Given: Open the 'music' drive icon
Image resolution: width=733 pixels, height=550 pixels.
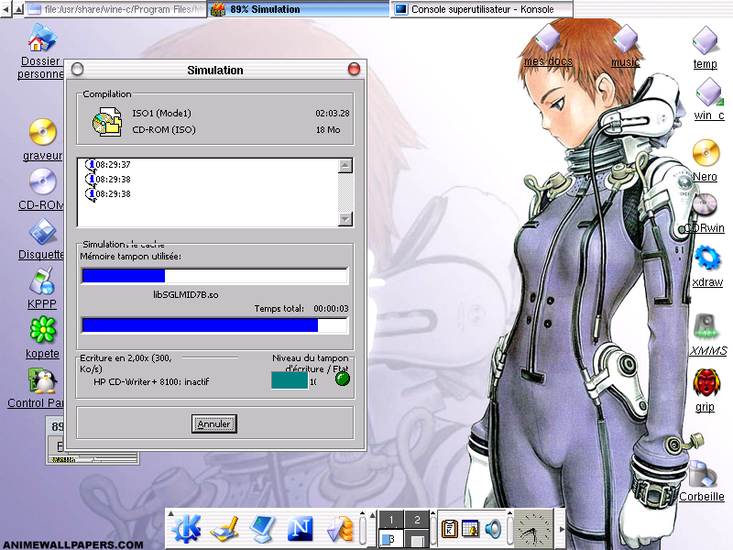Looking at the screenshot, I should [x=626, y=38].
